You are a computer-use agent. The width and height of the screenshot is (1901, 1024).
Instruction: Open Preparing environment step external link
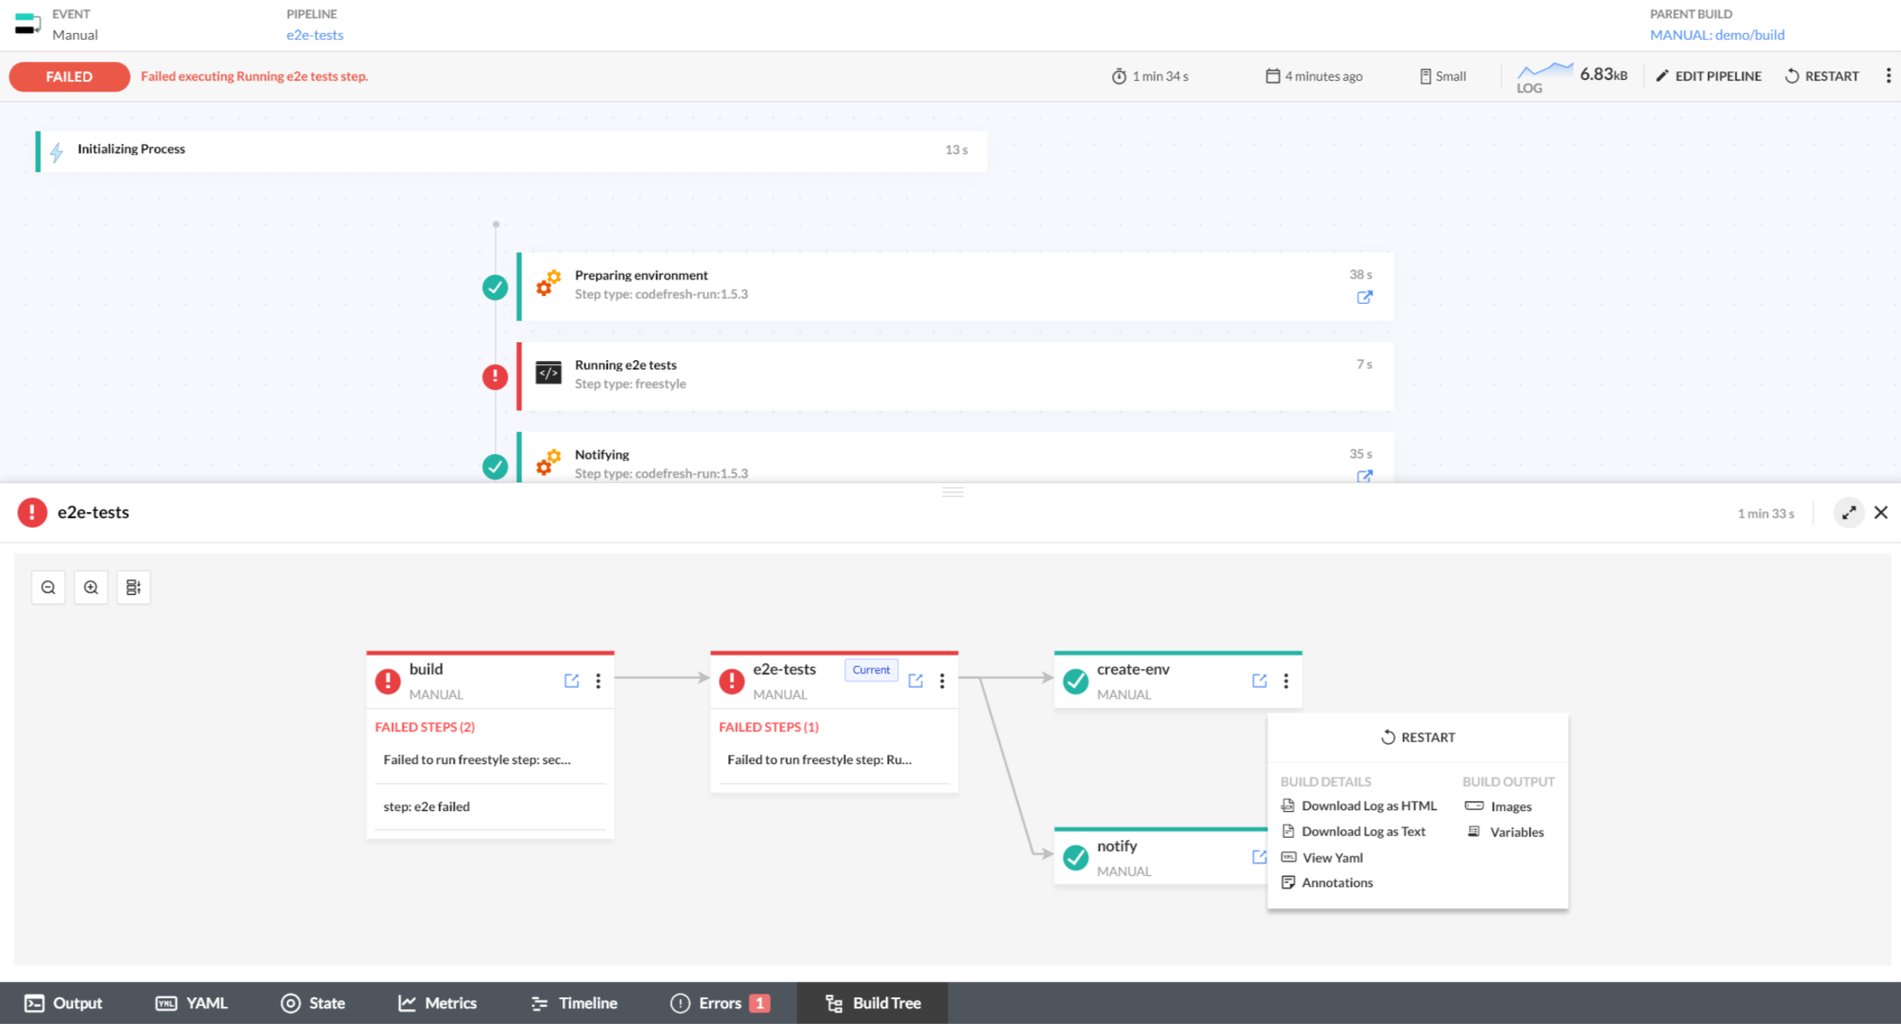tap(1364, 297)
